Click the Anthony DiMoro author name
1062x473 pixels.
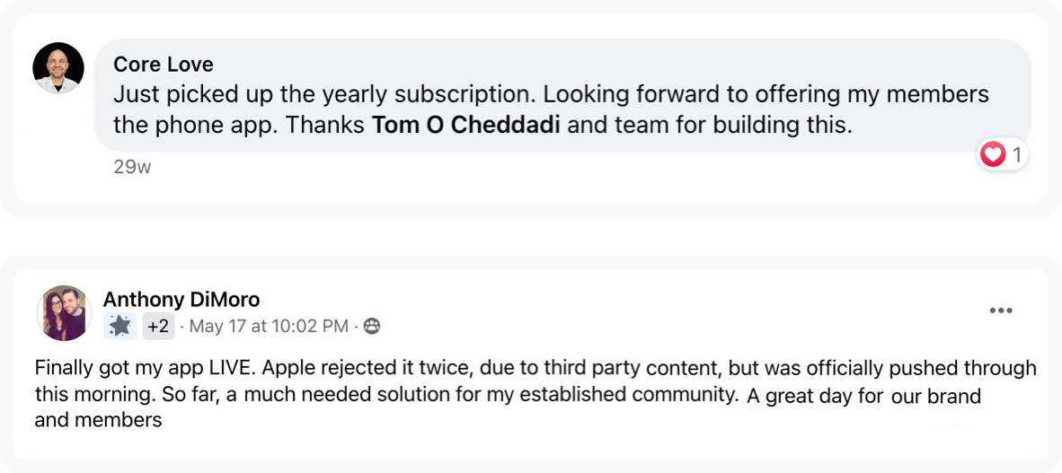click(181, 300)
